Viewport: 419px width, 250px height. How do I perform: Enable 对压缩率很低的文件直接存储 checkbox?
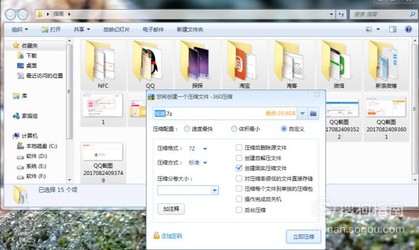pos(239,179)
